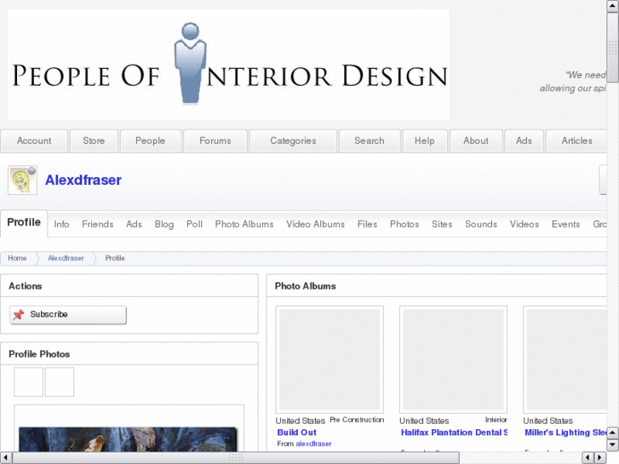Click the Profile breadcrumb text
Image resolution: width=619 pixels, height=464 pixels.
[x=115, y=258]
